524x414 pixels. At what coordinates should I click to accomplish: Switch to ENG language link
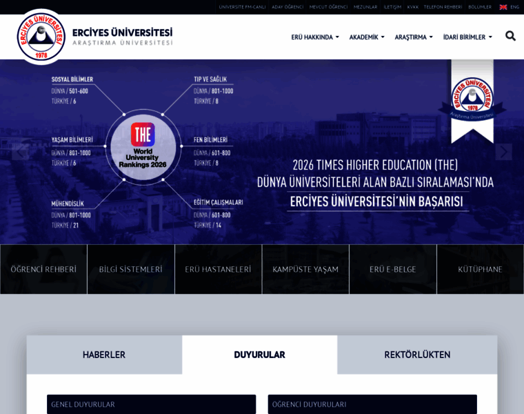point(514,7)
